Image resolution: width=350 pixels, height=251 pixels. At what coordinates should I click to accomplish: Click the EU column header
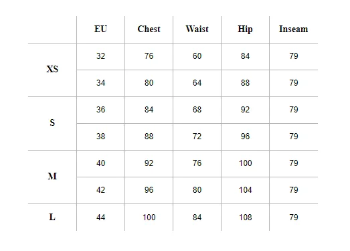click(100, 29)
